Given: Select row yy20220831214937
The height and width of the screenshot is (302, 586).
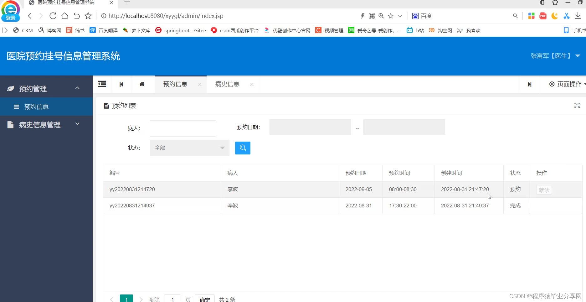Looking at the screenshot, I should tap(342, 206).
